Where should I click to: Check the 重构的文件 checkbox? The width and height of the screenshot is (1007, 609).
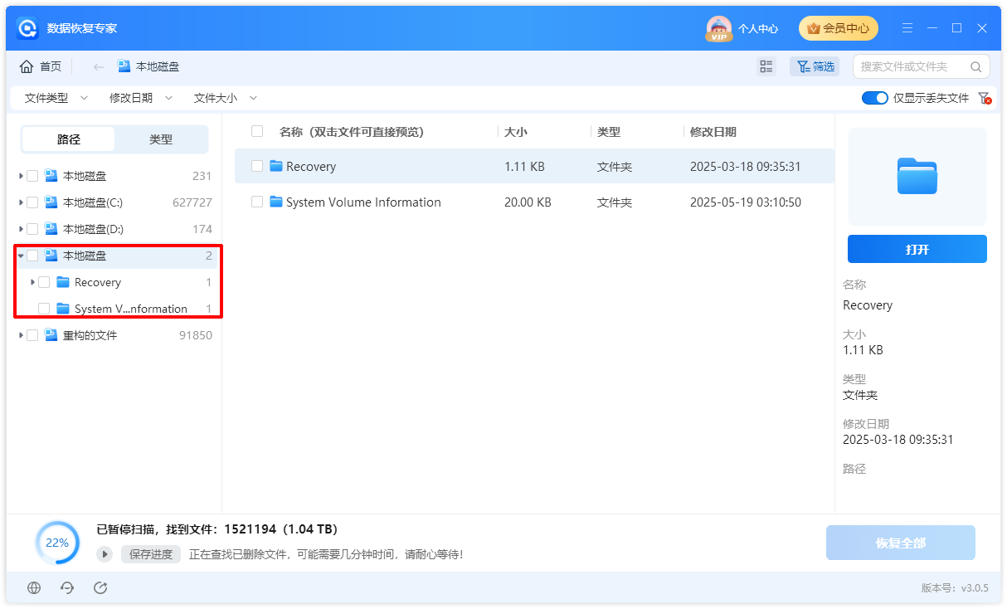coord(32,335)
